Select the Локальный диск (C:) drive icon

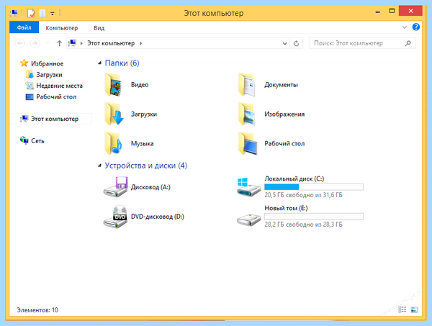[x=248, y=186]
